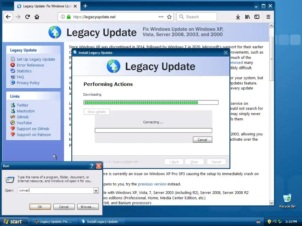The height and width of the screenshot is (226, 302).
Task: Click heart icon beside Support on Patreon
Action: pos(13,134)
